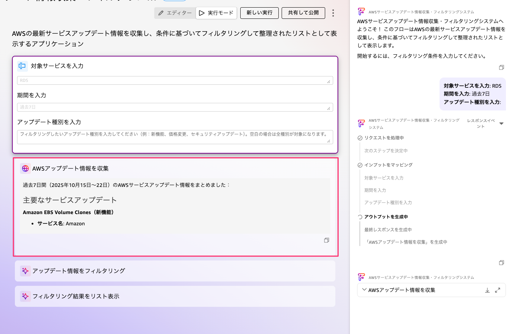Click sparkle icon beside フィルタリング結果をリスト表示
The width and height of the screenshot is (511, 334).
[25, 296]
